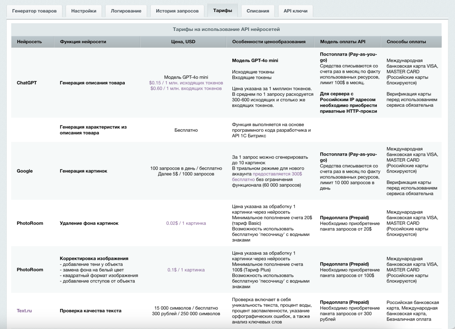The width and height of the screenshot is (455, 329).
Task: Go to the История запросов tab
Action: [x=177, y=11]
